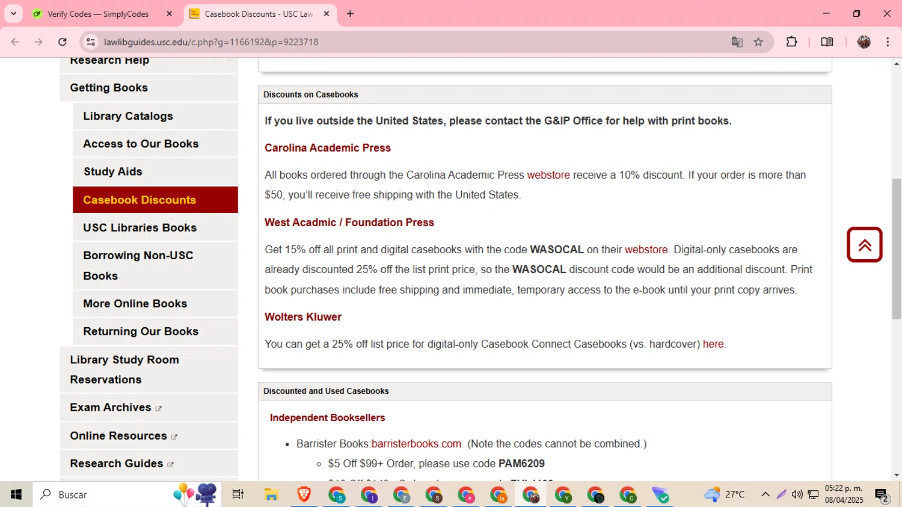The image size is (902, 507).
Task: Go to More Online Books
Action: 155,304
